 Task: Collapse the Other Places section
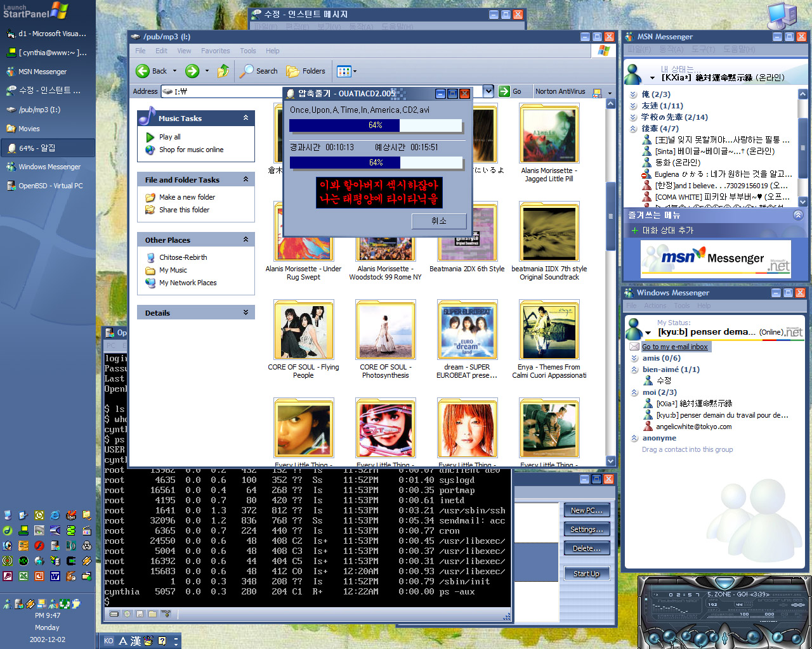pyautogui.click(x=246, y=240)
